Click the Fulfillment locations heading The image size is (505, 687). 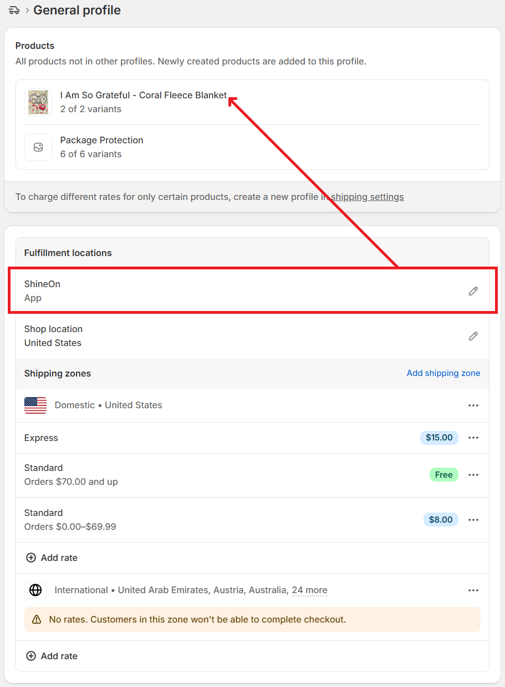click(68, 253)
